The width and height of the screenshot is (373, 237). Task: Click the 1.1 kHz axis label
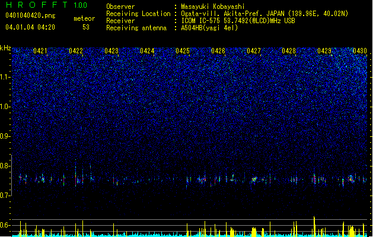tap(5, 77)
